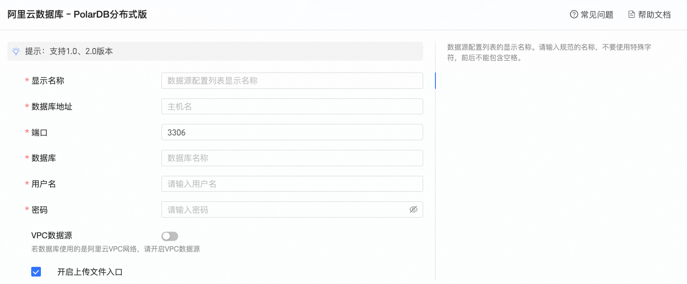
Task: Click the 开启上传文件入口 label text
Action: click(x=90, y=272)
